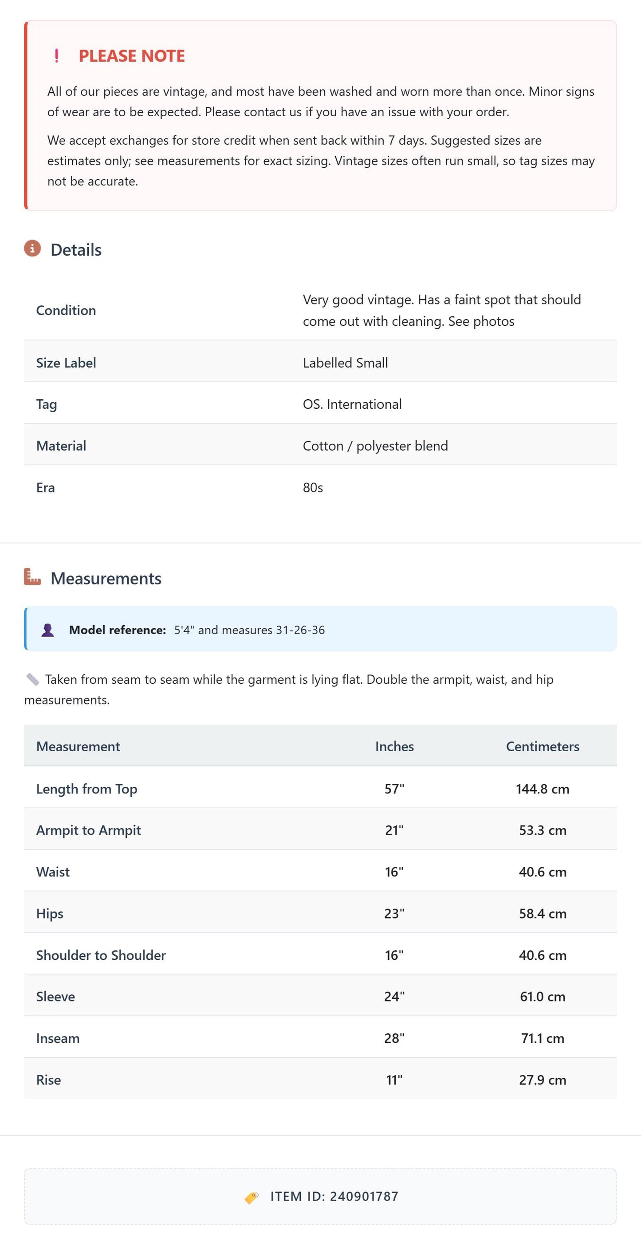Click the Inches column header
Viewport: 641px width, 1245px height.
point(394,746)
